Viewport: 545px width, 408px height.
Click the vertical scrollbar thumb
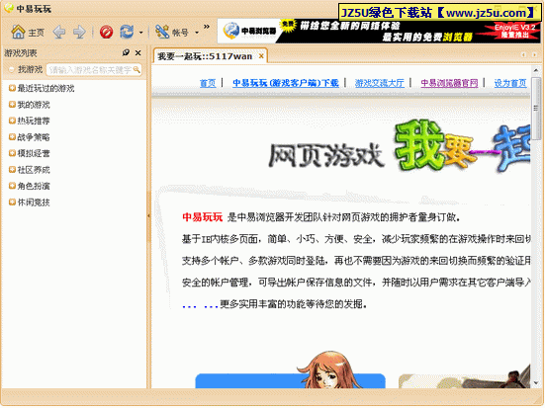point(536,109)
